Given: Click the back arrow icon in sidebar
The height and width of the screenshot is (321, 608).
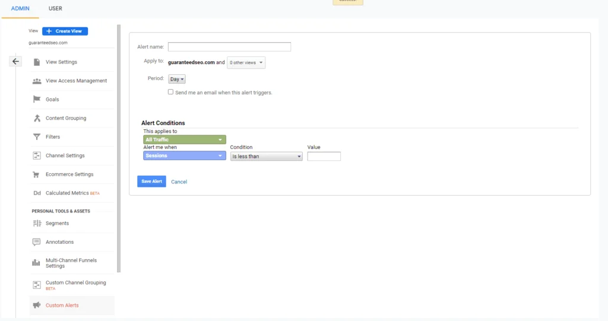Looking at the screenshot, I should pos(16,61).
